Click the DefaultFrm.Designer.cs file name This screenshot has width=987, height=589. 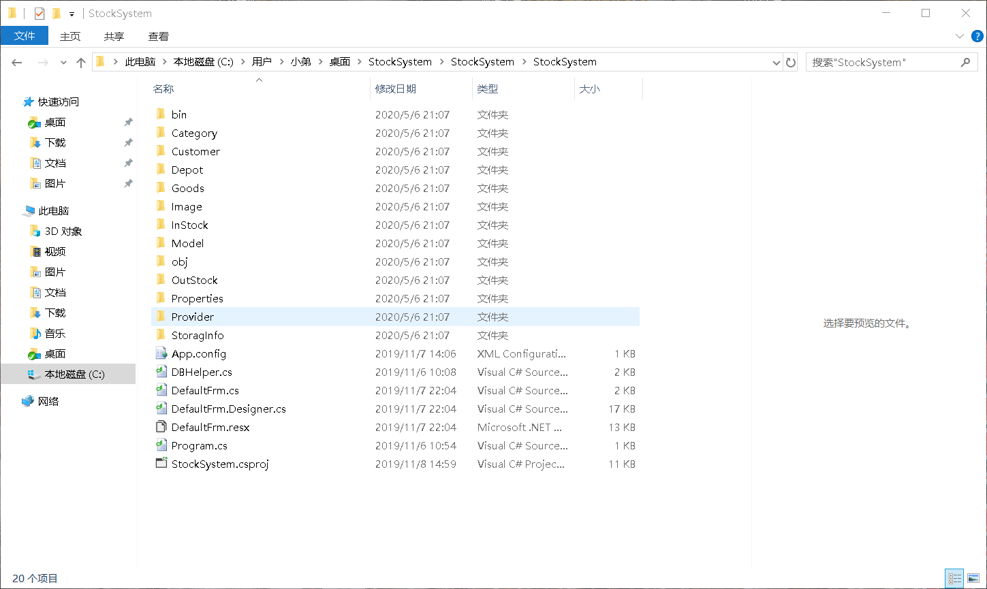point(229,409)
